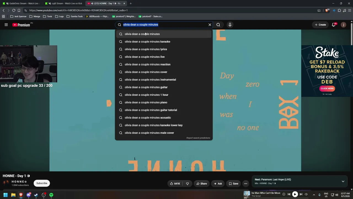This screenshot has width=353, height=199.
Task: Open the Ask button
Action: pyautogui.click(x=218, y=184)
